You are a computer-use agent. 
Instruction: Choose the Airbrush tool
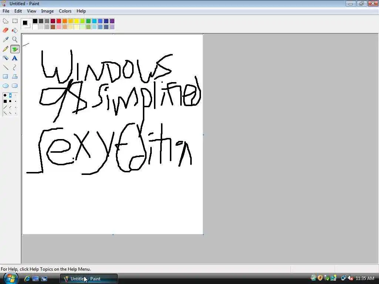6,58
